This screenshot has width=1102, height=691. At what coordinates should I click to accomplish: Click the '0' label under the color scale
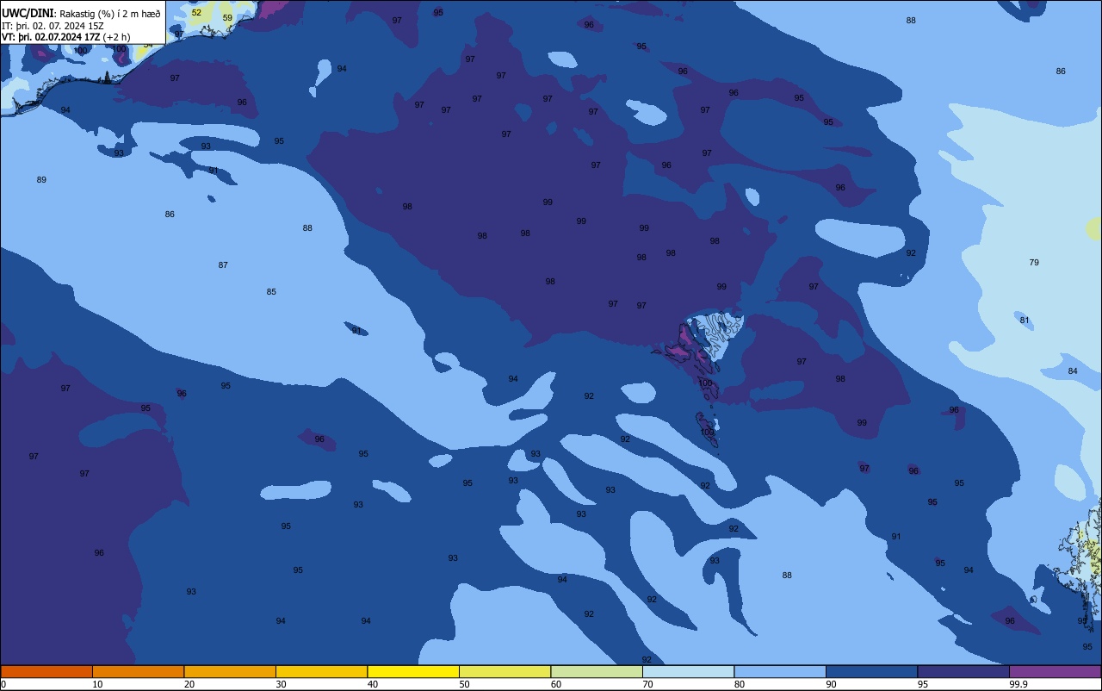click(3, 684)
